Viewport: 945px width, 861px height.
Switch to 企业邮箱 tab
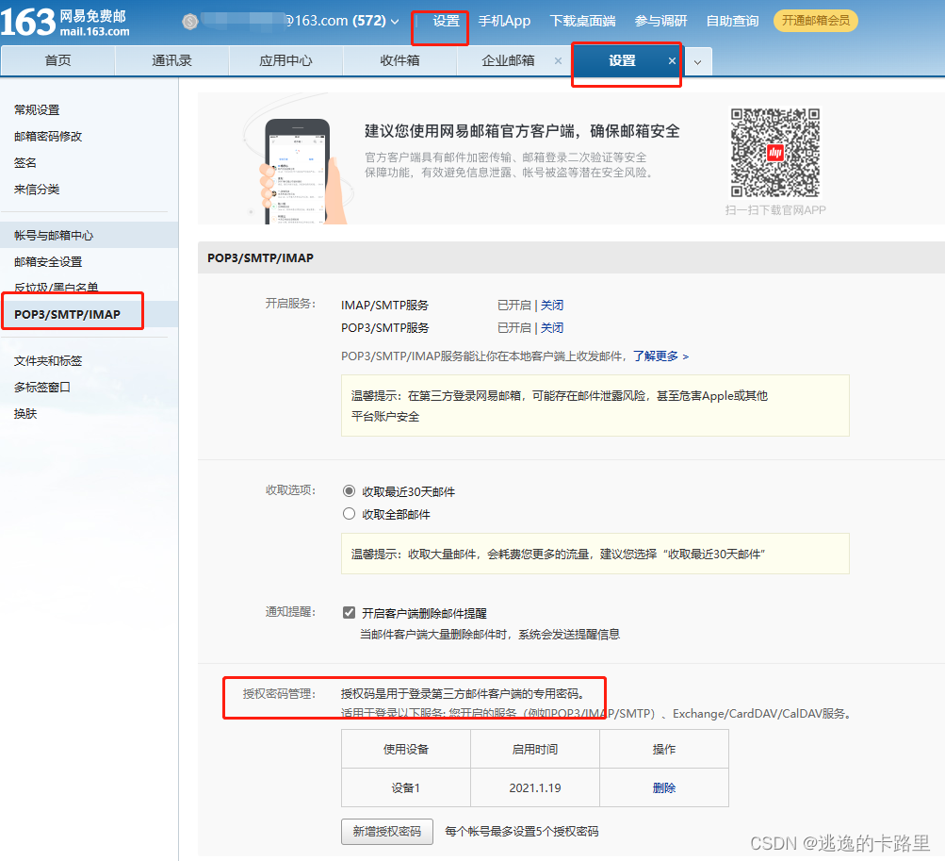click(508, 60)
